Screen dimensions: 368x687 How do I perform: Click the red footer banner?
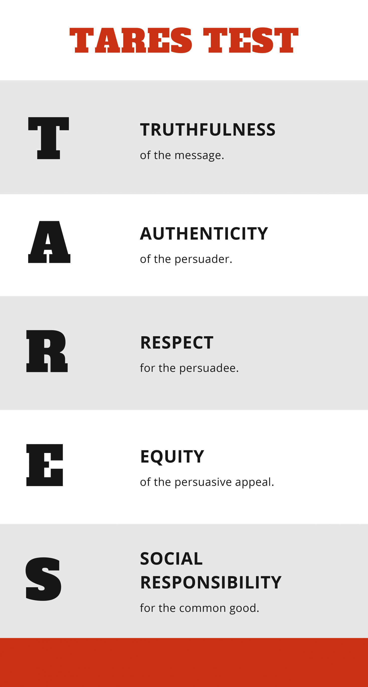184,662
